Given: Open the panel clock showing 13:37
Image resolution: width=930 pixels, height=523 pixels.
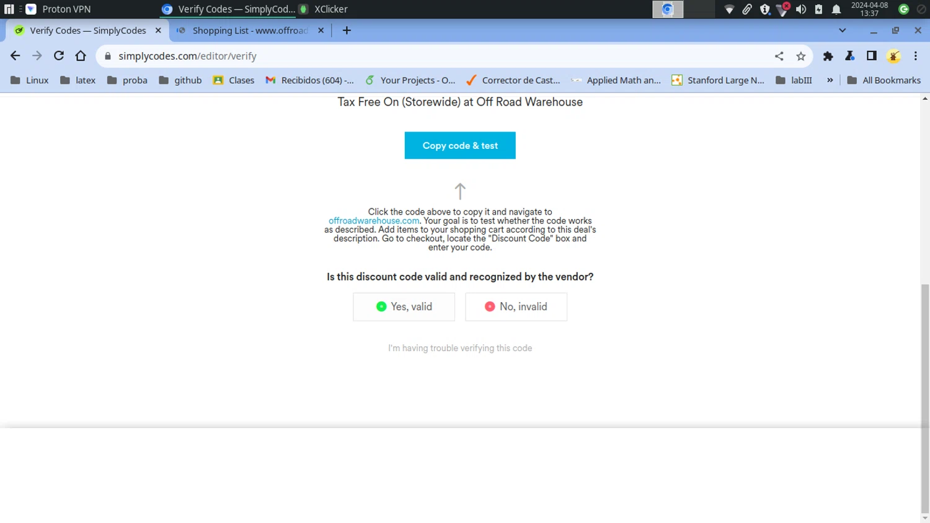Looking at the screenshot, I should coord(869,9).
